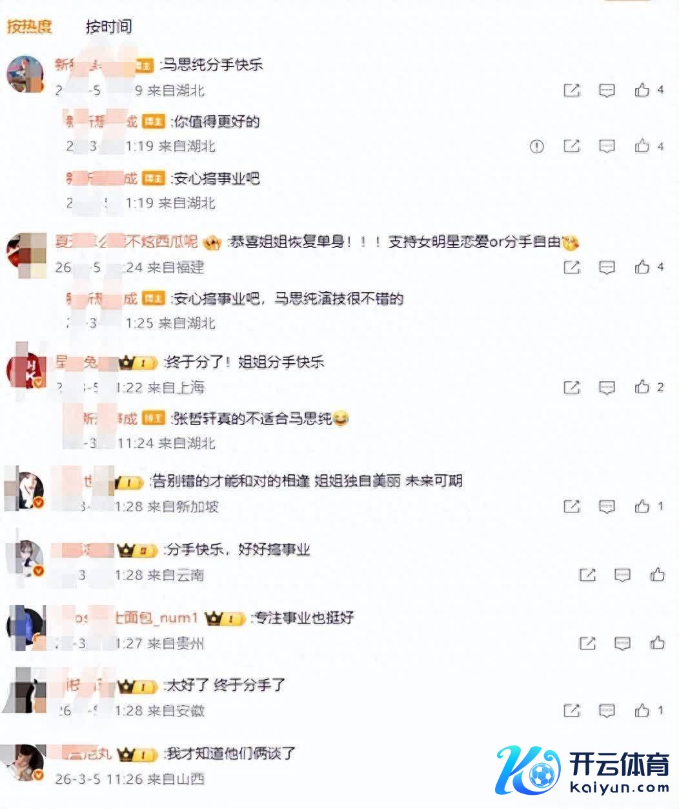Open avatar of the 马思纯分手快乐 commenter

pos(25,74)
